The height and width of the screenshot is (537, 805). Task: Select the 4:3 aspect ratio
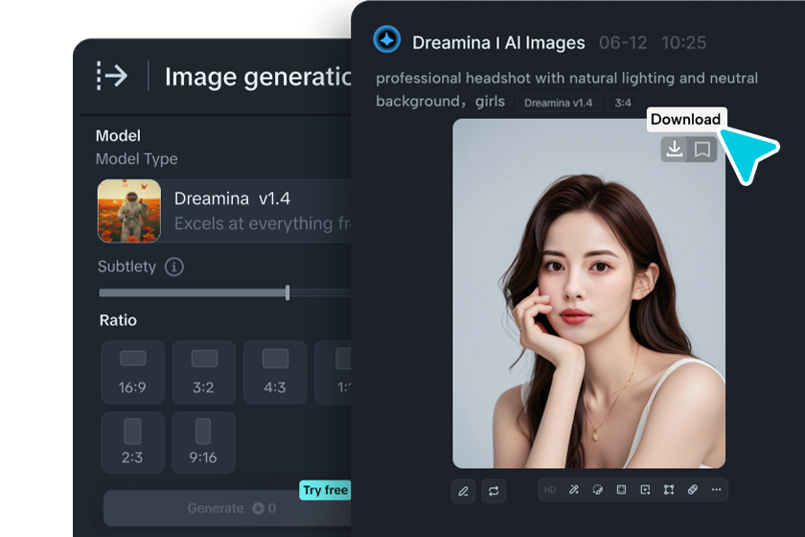pyautogui.click(x=275, y=373)
